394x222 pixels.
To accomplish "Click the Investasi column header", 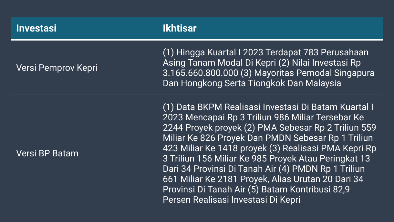I will [x=36, y=28].
